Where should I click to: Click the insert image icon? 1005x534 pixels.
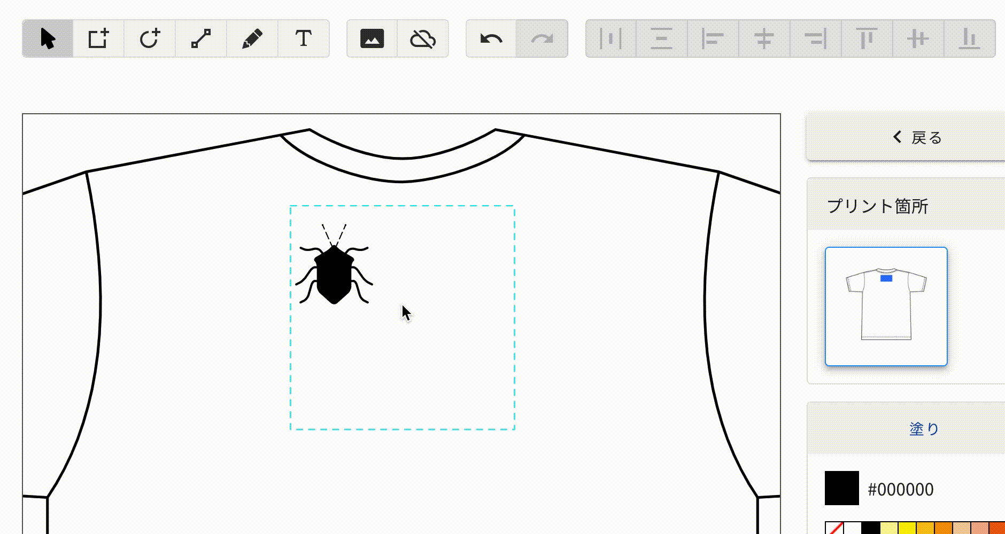[372, 39]
